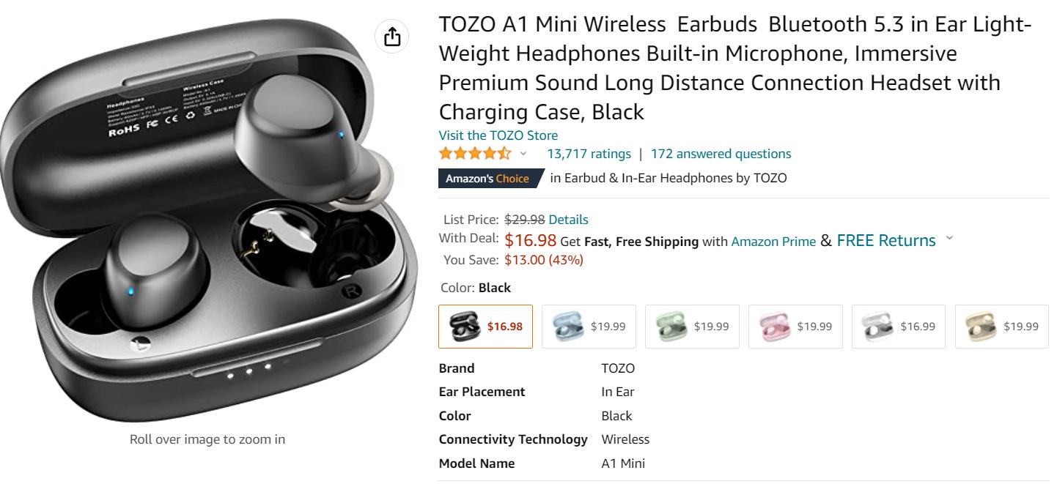
Task: Click the FREE Returns link
Action: [x=885, y=240]
